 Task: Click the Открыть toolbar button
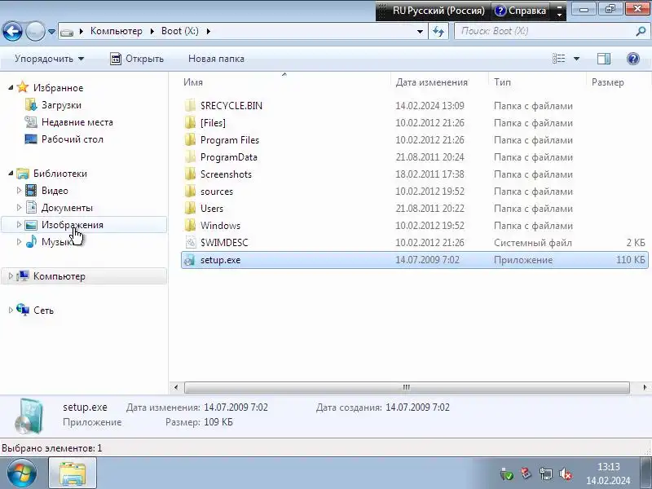coord(137,59)
